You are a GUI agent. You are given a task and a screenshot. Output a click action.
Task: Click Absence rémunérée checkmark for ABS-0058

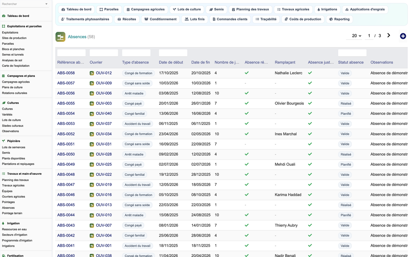(247, 73)
